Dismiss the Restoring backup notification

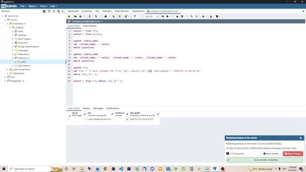(x=301, y=138)
